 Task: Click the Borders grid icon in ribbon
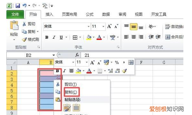tap(75, 37)
